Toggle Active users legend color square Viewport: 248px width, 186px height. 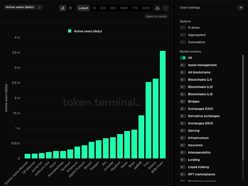pyautogui.click(x=70, y=31)
